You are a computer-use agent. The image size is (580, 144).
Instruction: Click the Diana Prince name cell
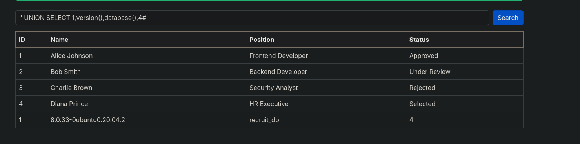[x=147, y=104]
